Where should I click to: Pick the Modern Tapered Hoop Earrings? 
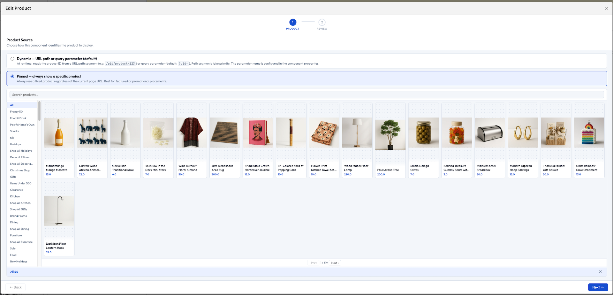pos(523,140)
